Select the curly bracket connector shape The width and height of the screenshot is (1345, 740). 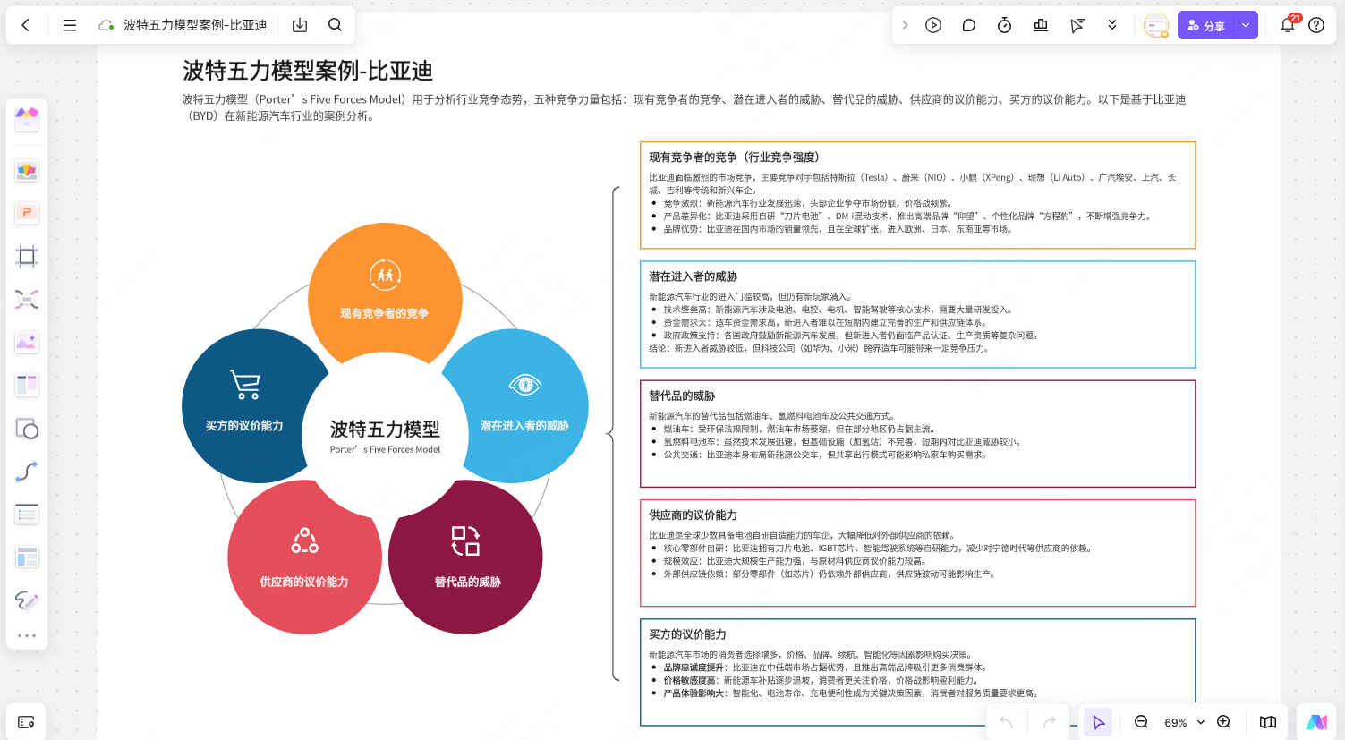click(613, 434)
